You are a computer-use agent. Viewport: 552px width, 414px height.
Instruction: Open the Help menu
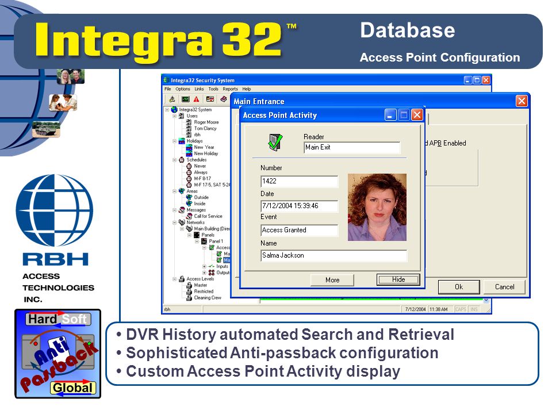pos(247,89)
